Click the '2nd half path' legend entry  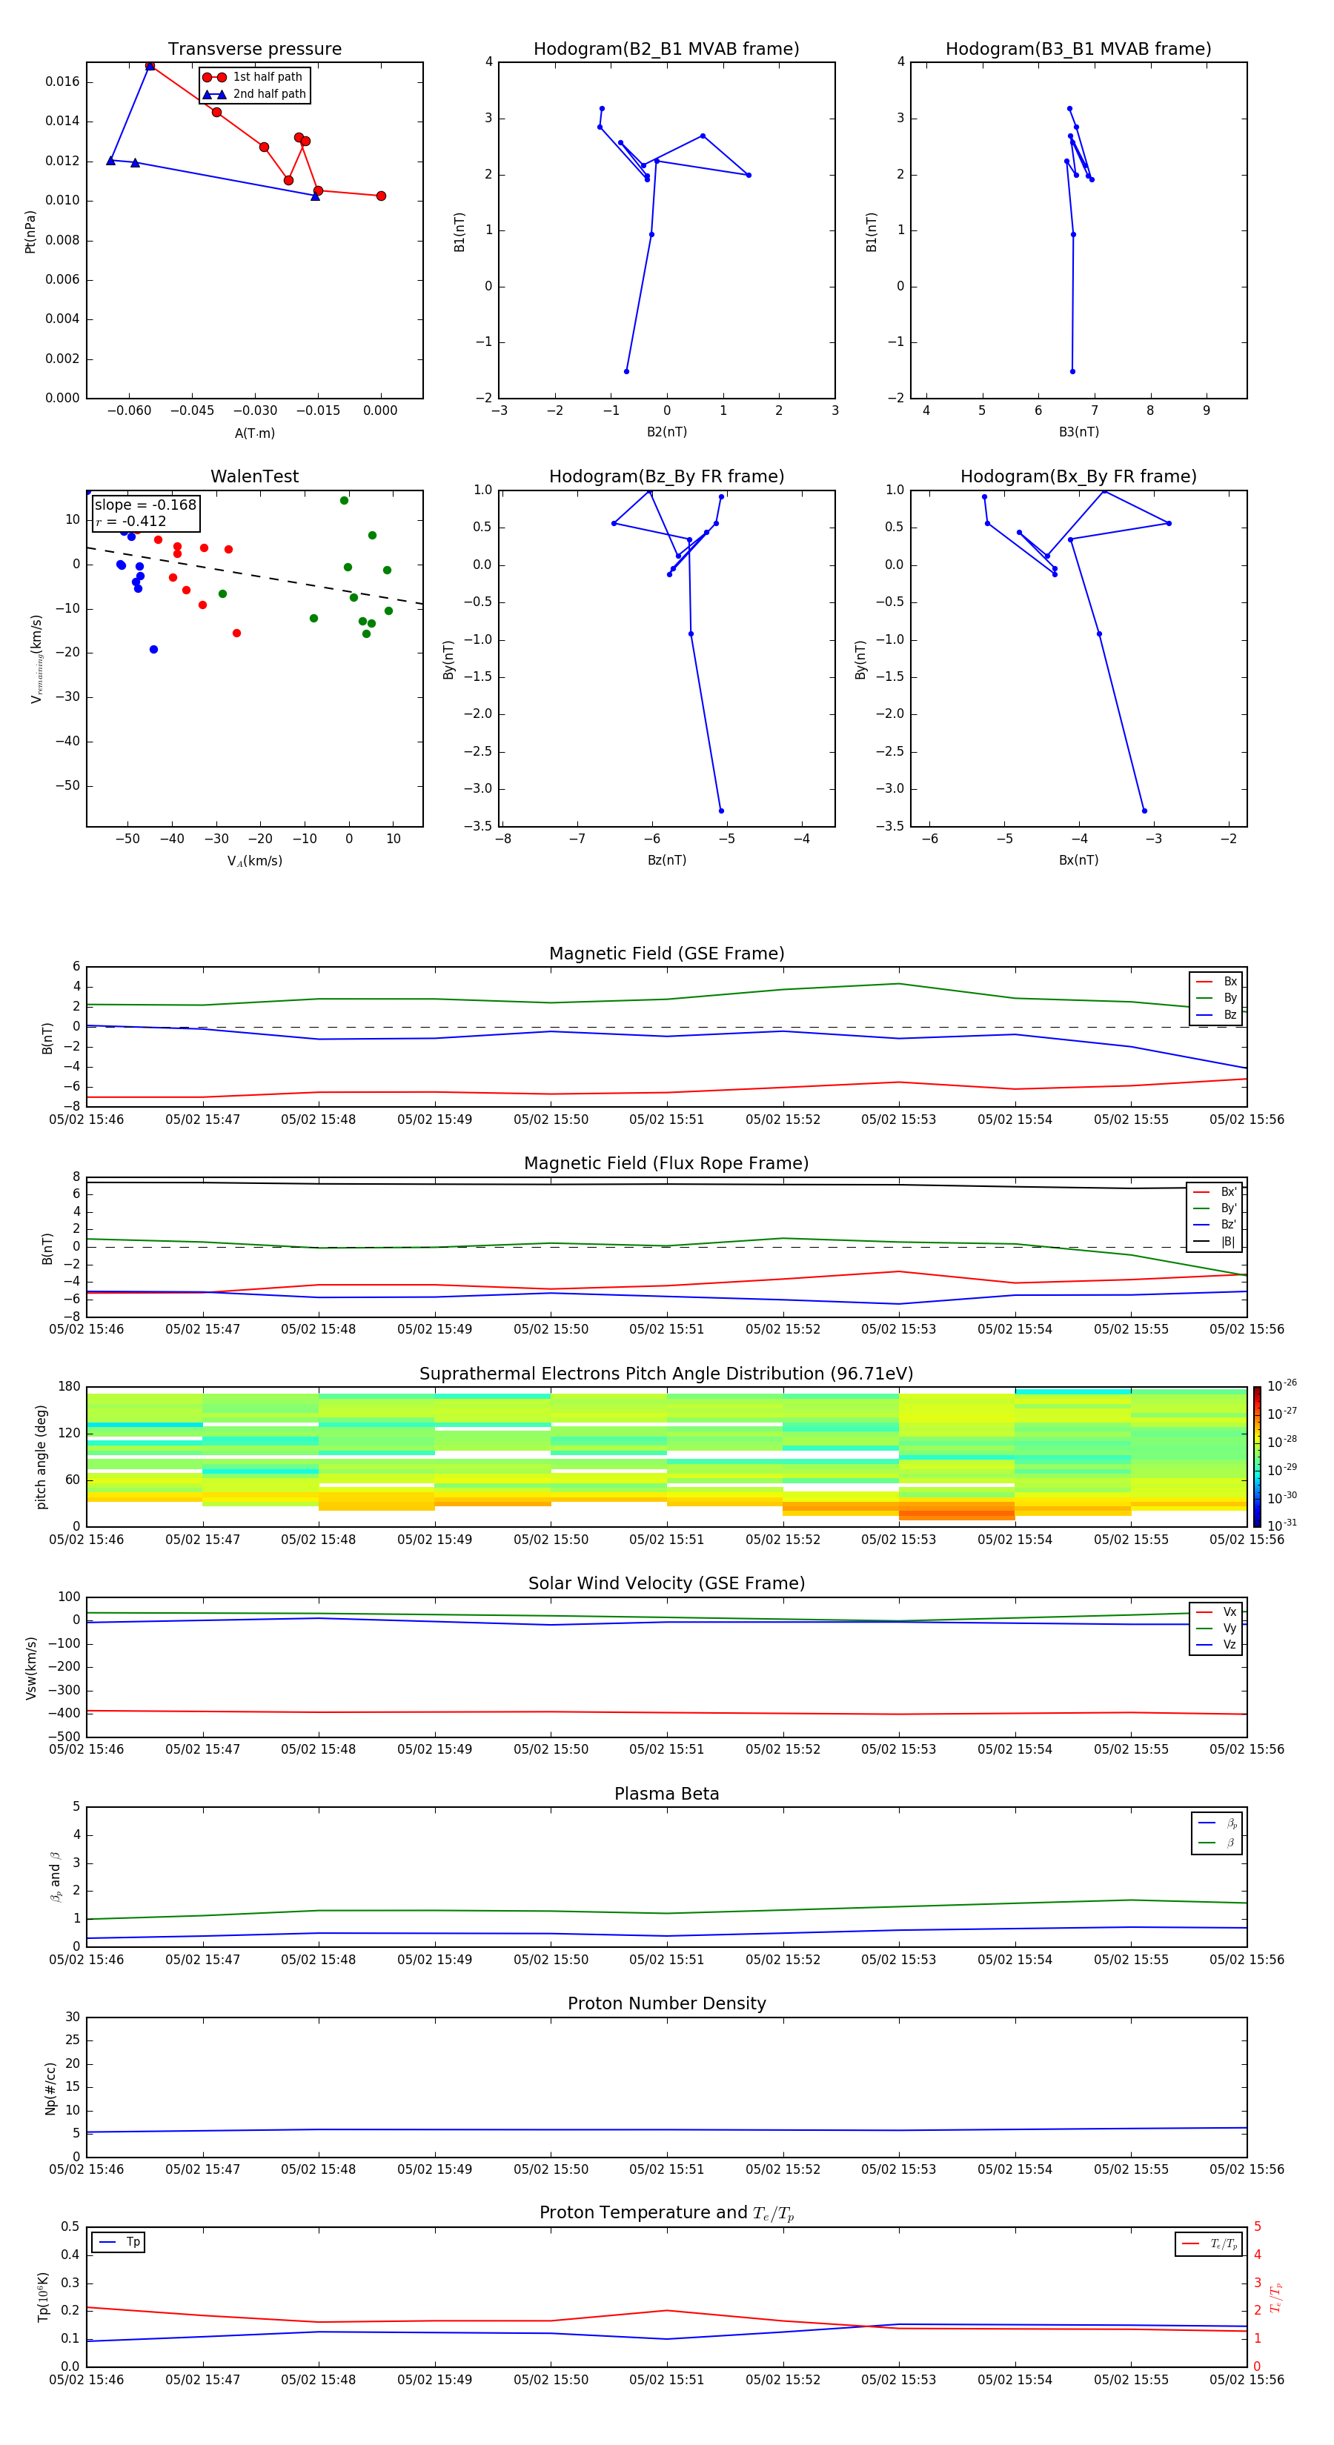click(254, 94)
